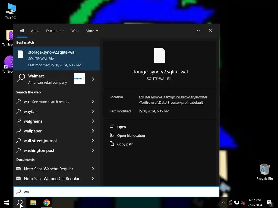Click the font icon for Noto Sans Wancho
The height and width of the screenshot is (208, 278).
[x=18, y=169]
